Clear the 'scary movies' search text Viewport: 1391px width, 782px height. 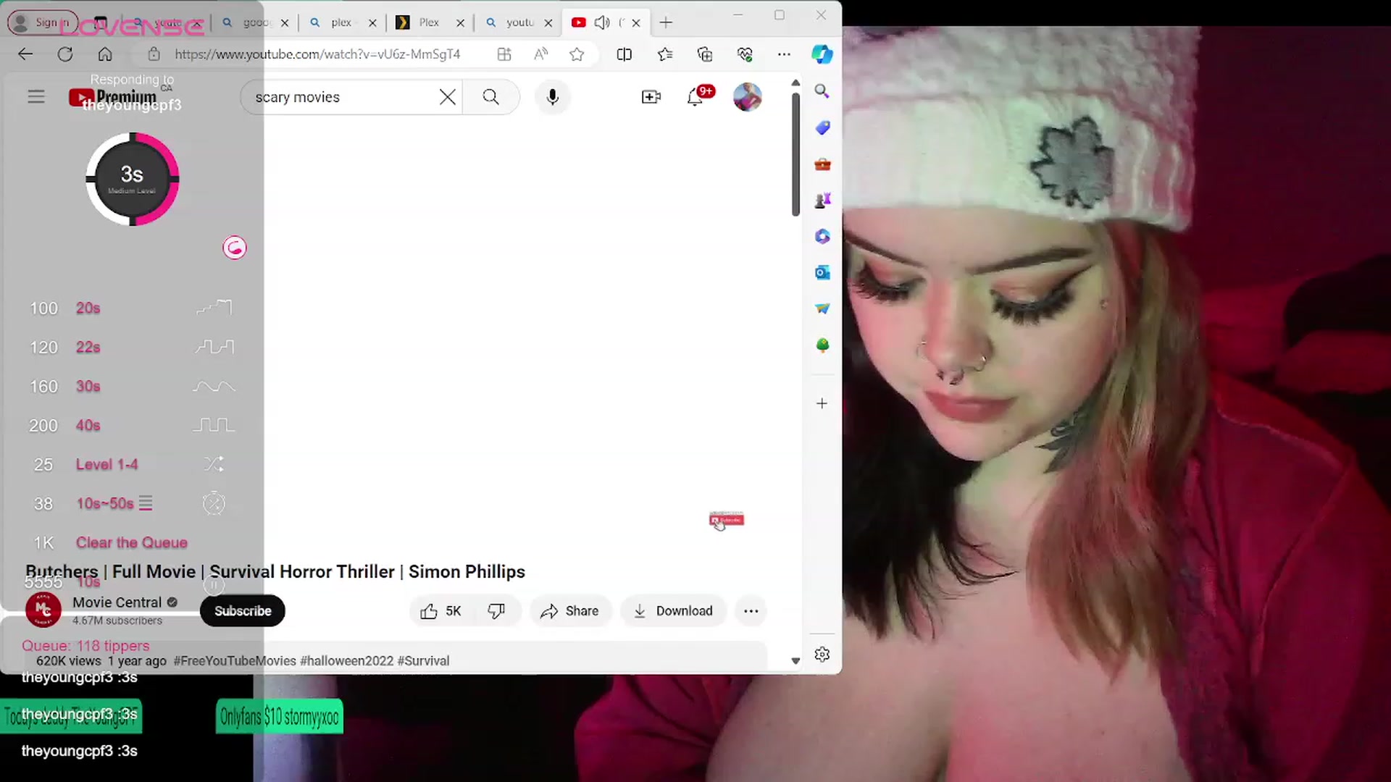point(448,97)
